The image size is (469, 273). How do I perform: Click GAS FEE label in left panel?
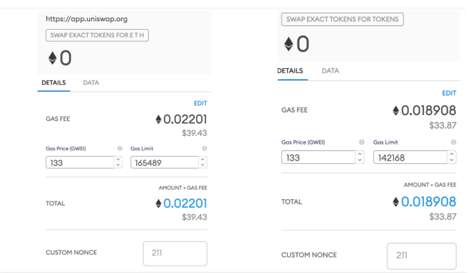pos(58,119)
